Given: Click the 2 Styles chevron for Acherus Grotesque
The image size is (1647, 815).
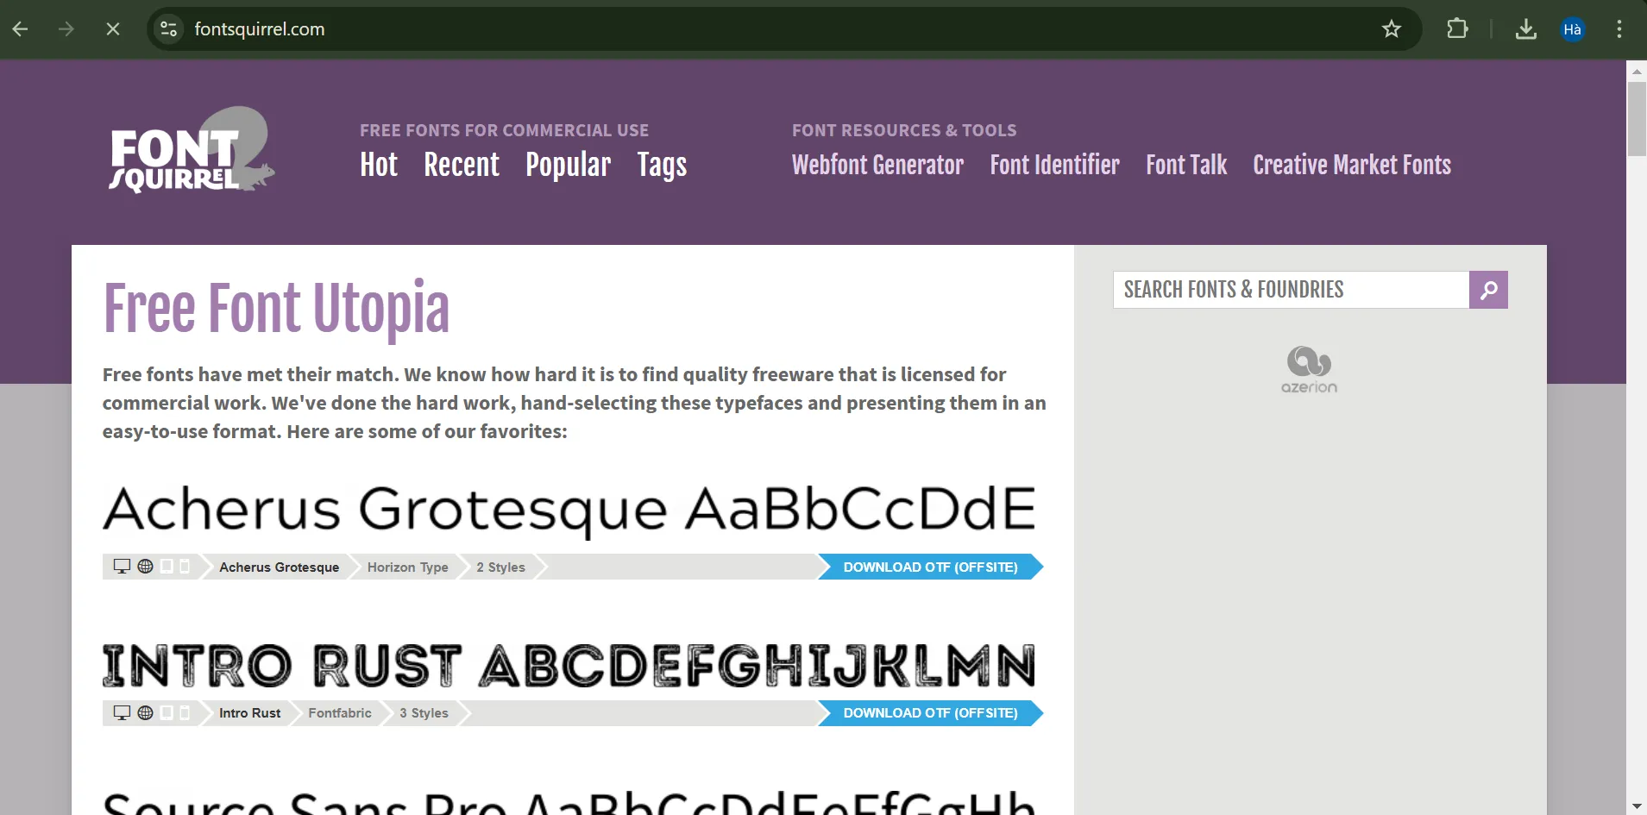Looking at the screenshot, I should (x=539, y=567).
